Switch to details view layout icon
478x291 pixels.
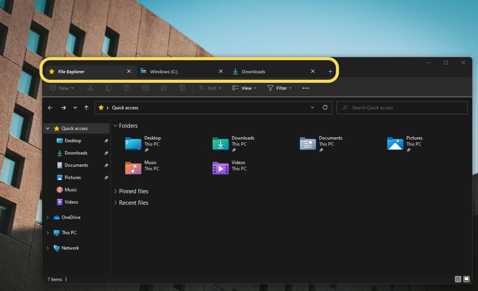(x=458, y=279)
